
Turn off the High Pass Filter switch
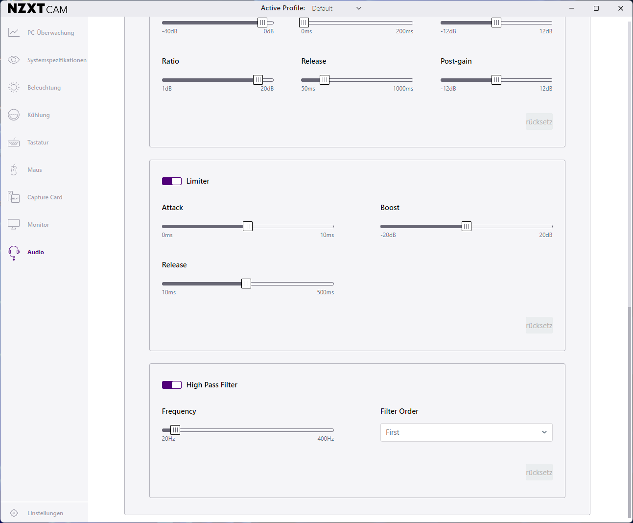172,385
